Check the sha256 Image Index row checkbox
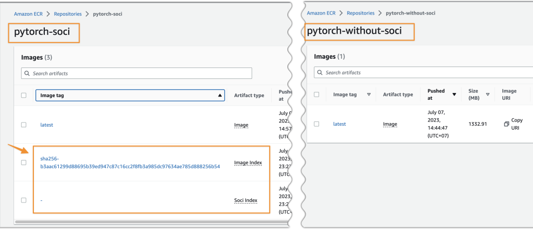533x229 pixels. [24, 163]
